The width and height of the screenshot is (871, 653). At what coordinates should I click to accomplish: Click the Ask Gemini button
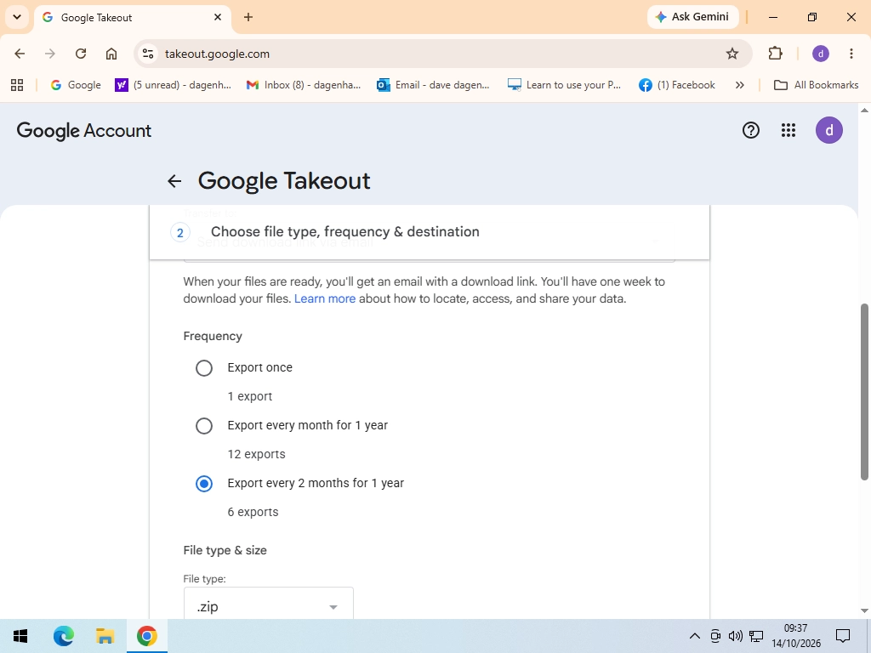tap(692, 17)
